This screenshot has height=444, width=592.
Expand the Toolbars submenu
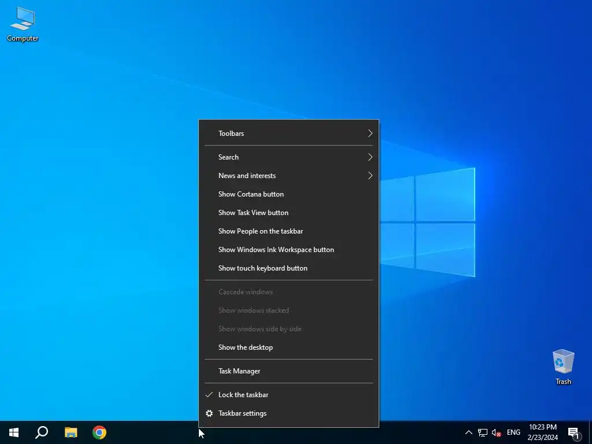point(289,134)
